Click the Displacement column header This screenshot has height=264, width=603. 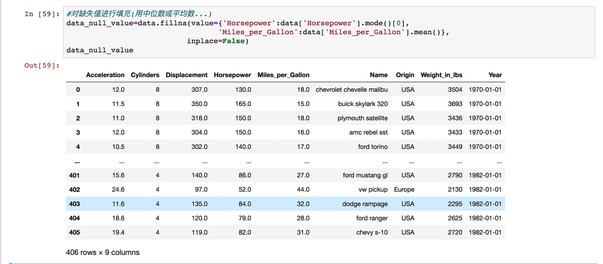tap(186, 75)
